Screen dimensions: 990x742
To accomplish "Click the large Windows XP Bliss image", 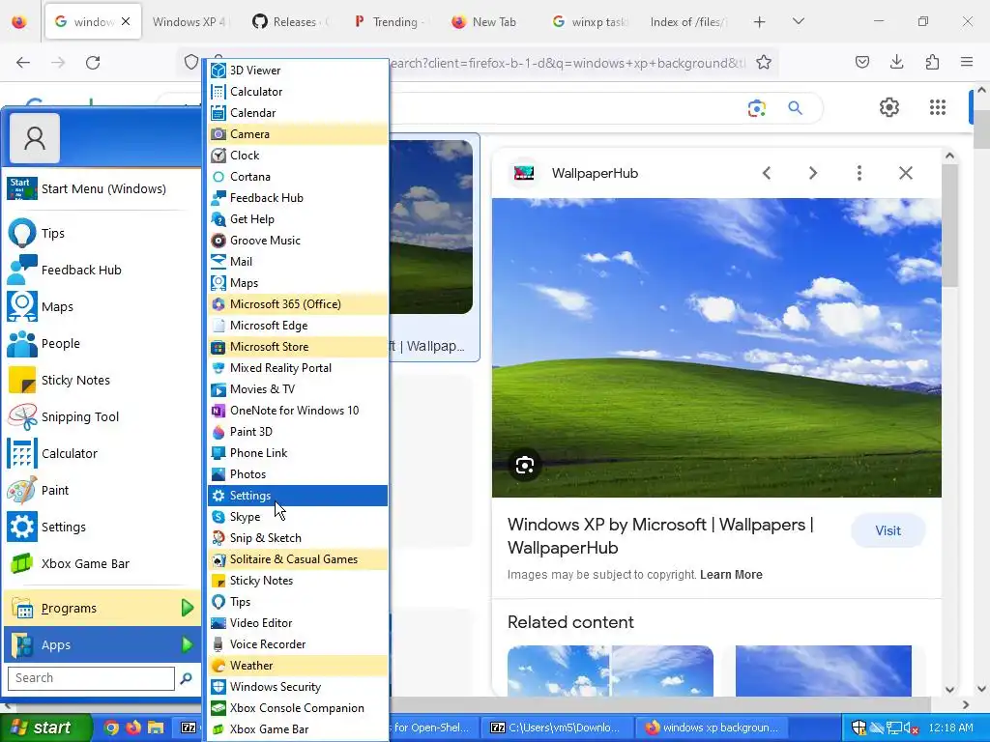I will [716, 348].
